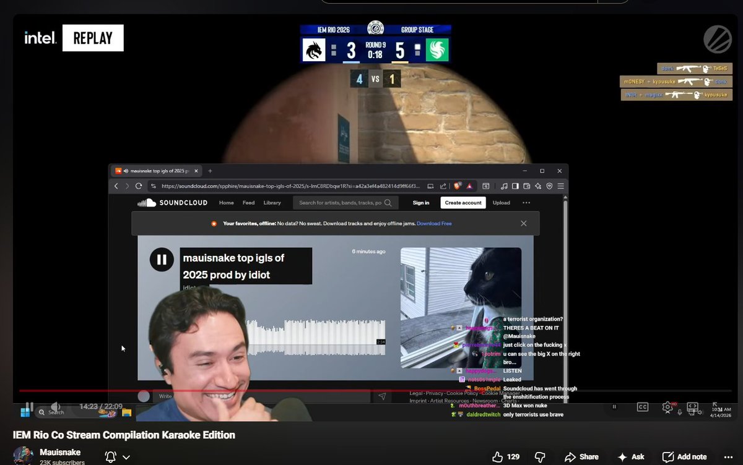743x465 pixels.
Task: Pause the SoundCloud track with the round pause button
Action: pyautogui.click(x=162, y=259)
